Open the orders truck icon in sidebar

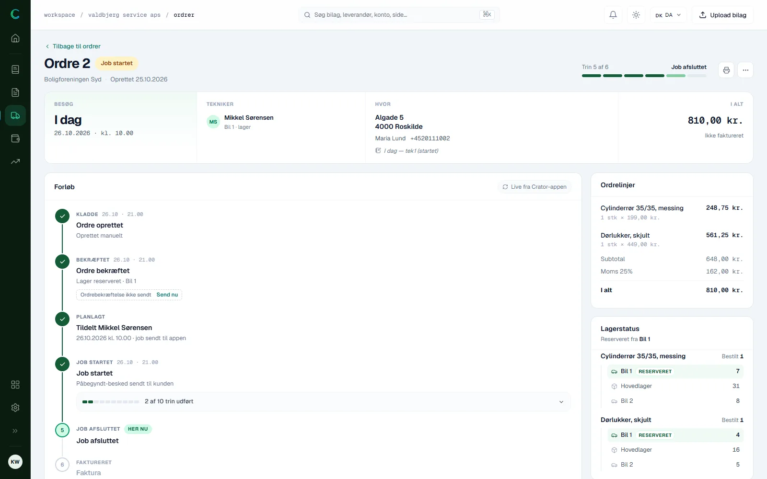point(15,115)
